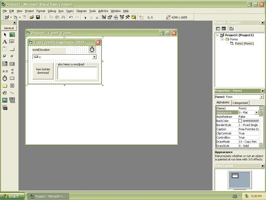Click the BackColor color swatch
Viewport: 266px width, 200px height.
(240, 121)
